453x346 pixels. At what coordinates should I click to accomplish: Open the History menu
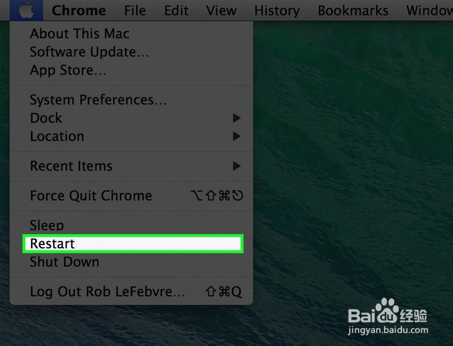[x=277, y=10]
